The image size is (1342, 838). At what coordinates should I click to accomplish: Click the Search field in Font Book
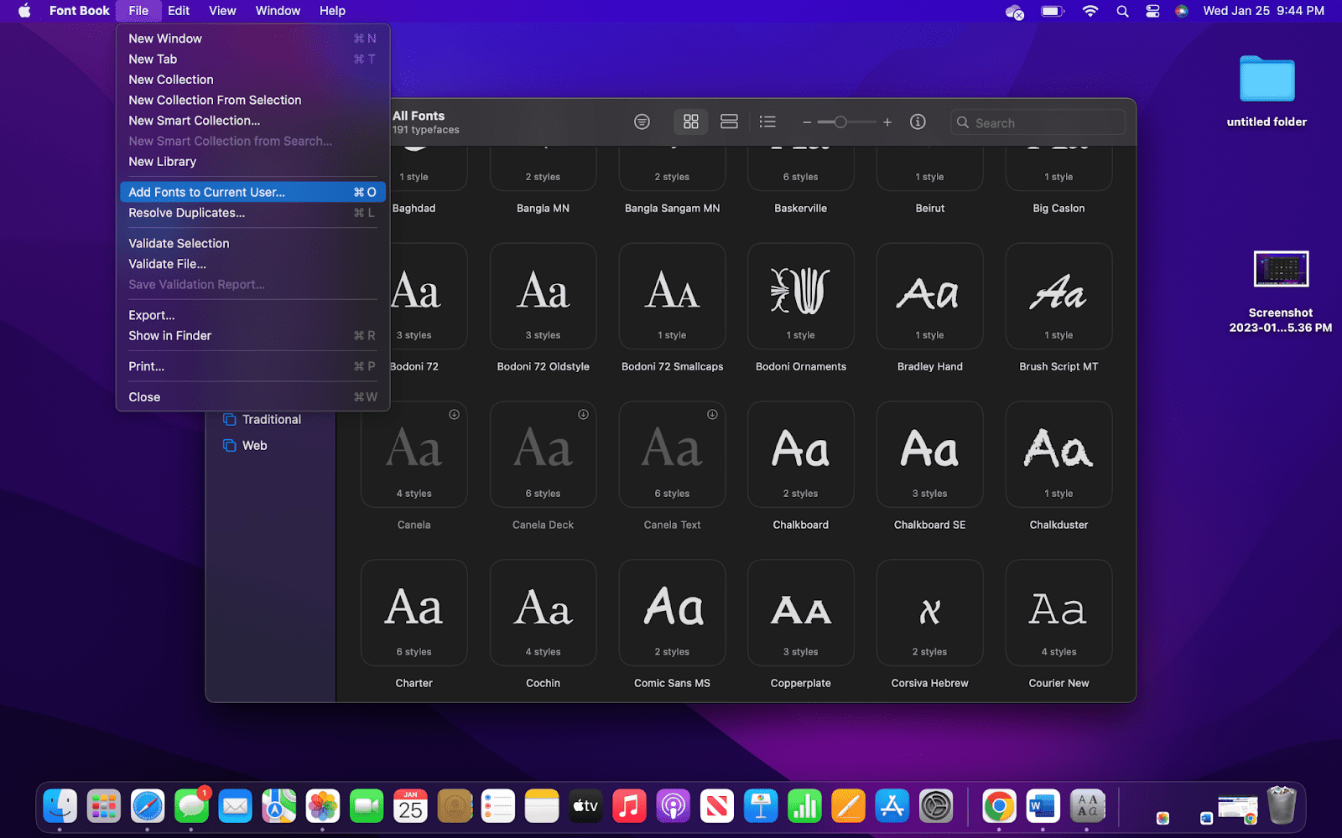pos(1038,122)
